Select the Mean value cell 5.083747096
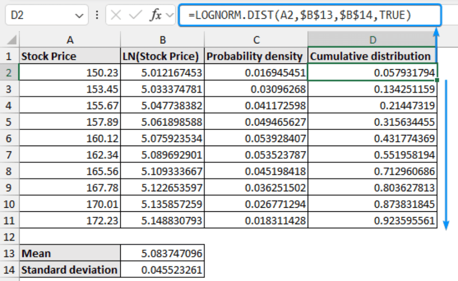 click(x=162, y=253)
